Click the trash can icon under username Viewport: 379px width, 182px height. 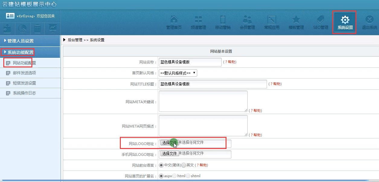pos(37,29)
